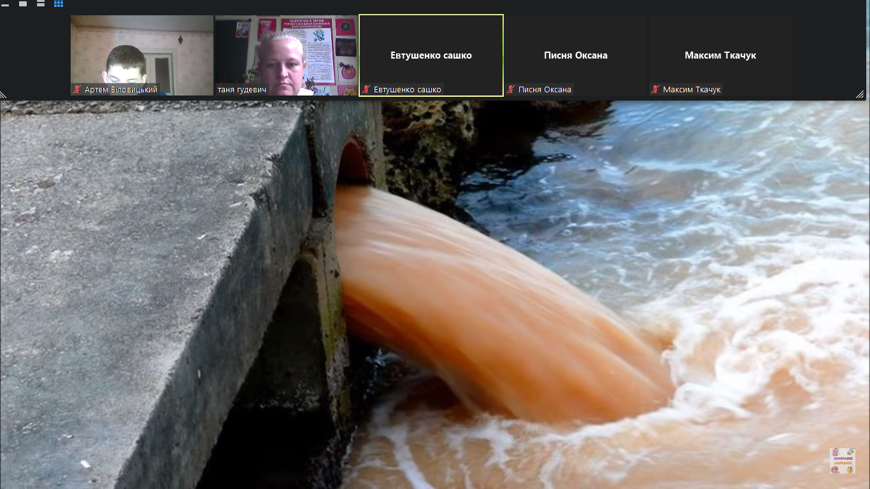
Task: Click the name label 'Артем Біловицький'
Action: [121, 90]
